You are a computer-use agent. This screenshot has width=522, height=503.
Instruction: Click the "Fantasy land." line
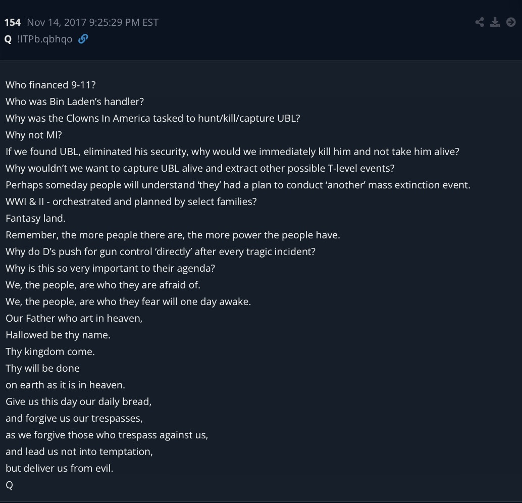35,218
